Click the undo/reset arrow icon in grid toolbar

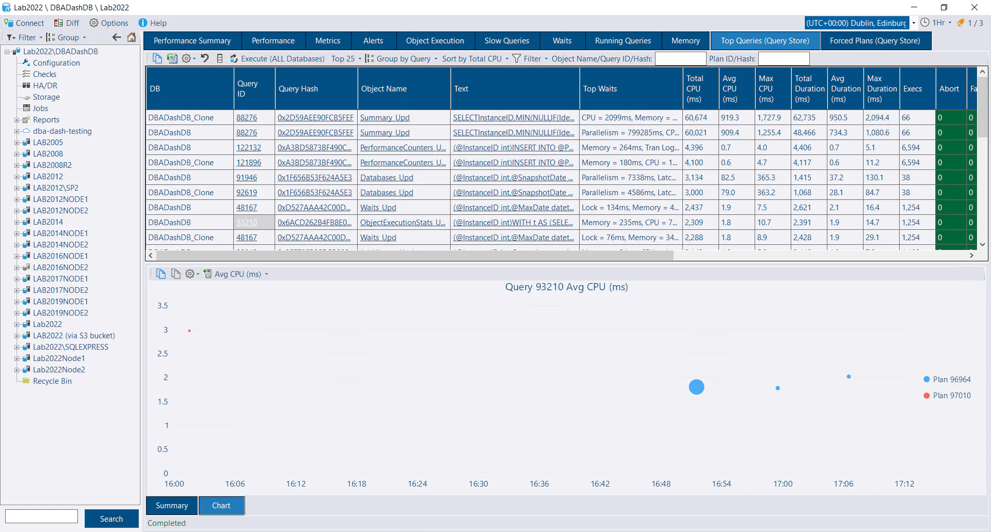pos(205,59)
